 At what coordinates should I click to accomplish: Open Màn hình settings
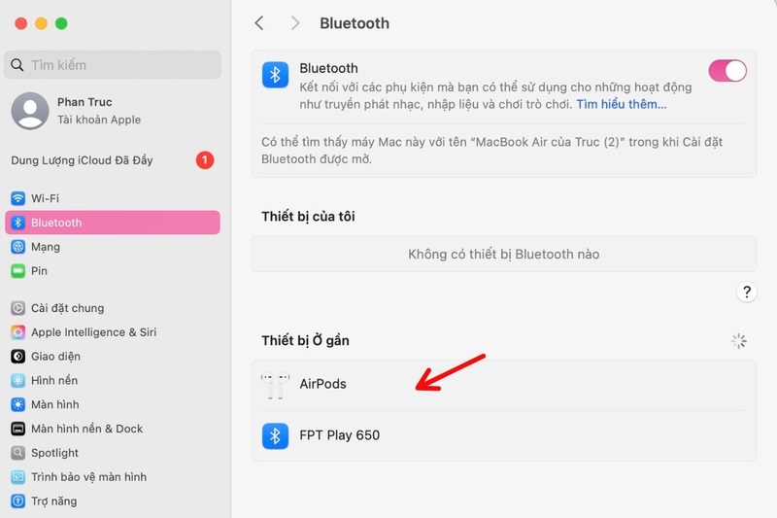pos(113,404)
